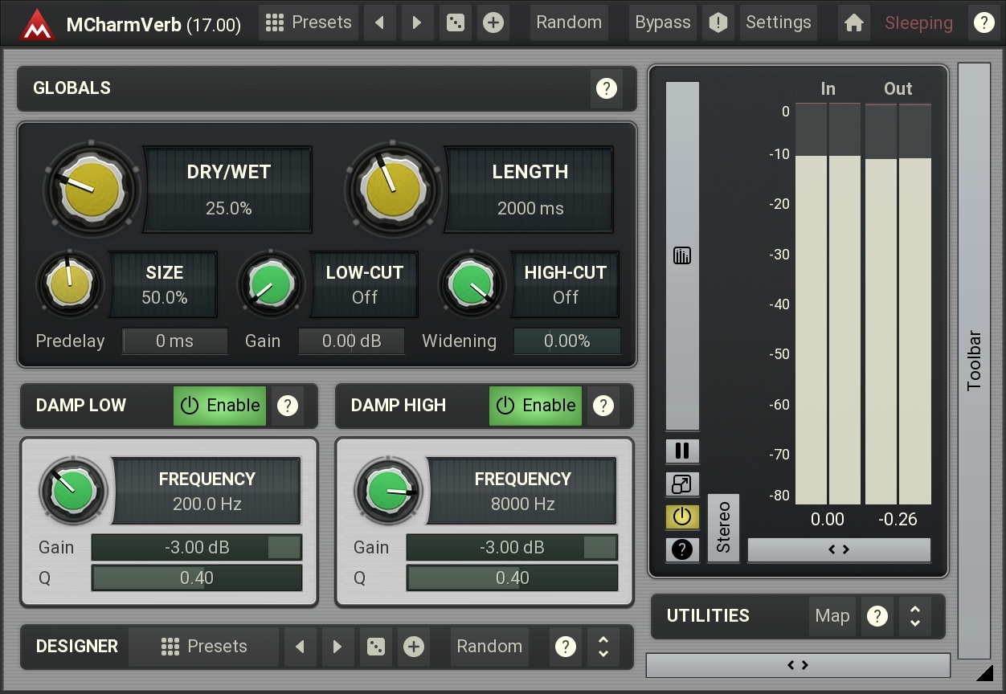Toggle the yellow meter power button

pos(682,517)
